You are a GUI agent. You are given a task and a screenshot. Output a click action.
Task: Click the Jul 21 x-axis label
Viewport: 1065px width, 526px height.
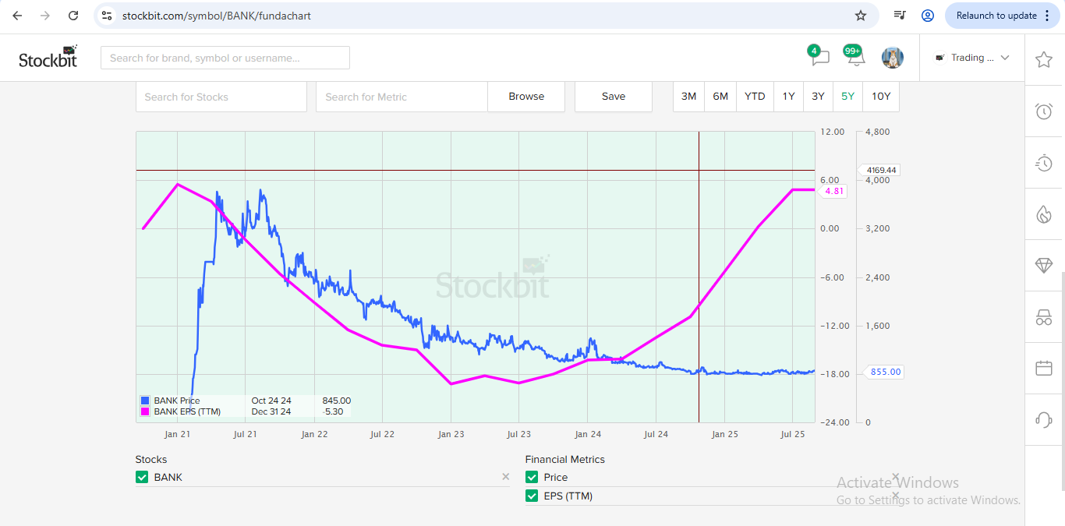point(245,434)
